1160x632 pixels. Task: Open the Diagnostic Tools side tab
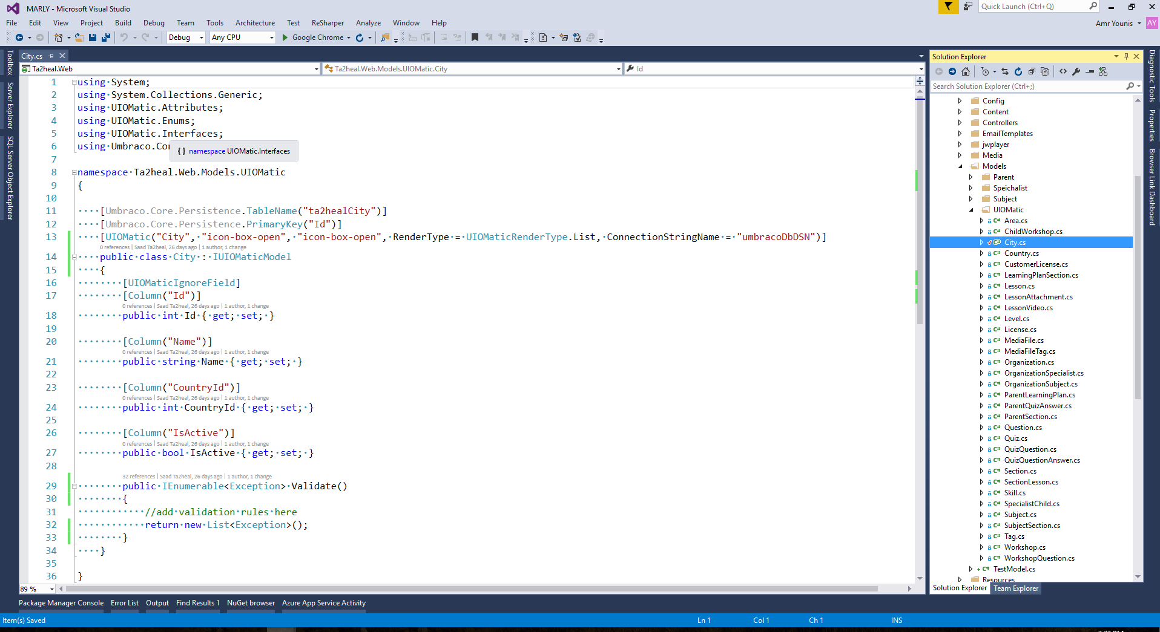1152,76
